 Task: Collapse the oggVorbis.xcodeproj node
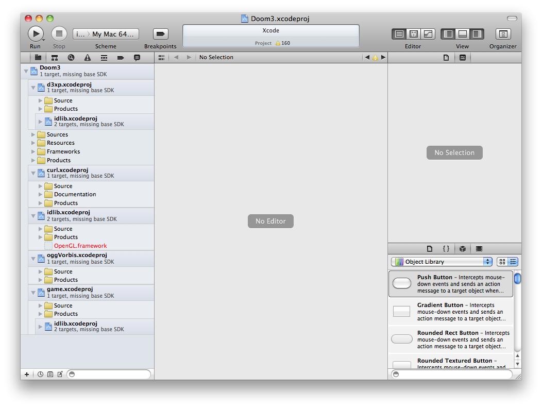[33, 258]
